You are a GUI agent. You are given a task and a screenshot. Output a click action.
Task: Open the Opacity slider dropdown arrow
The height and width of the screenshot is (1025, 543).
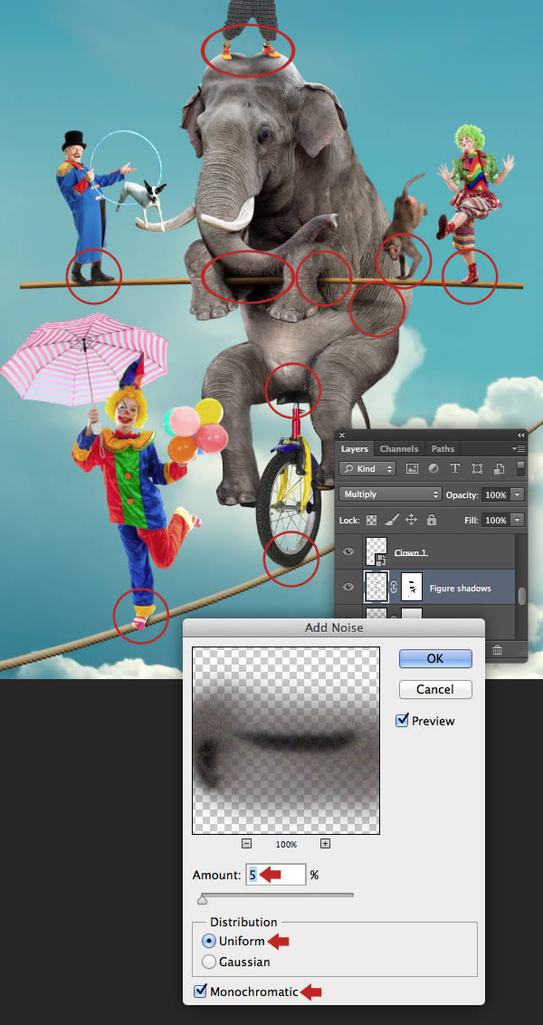click(518, 495)
